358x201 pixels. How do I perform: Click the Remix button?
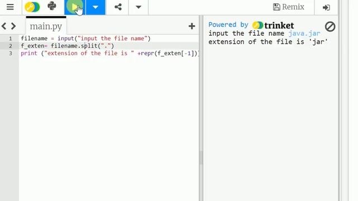(289, 7)
